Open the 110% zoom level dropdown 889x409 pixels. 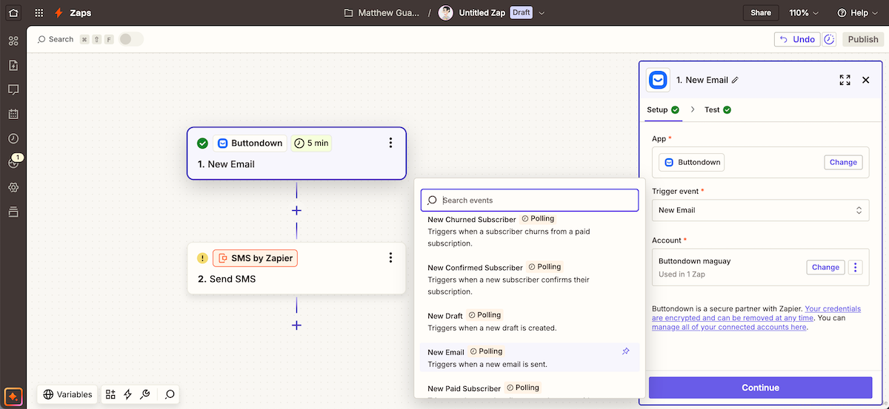(x=804, y=13)
